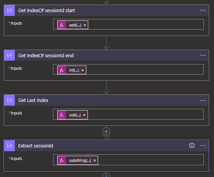Open ellipsis menu of 'Get IndexOf sessionId start'

point(203,10)
